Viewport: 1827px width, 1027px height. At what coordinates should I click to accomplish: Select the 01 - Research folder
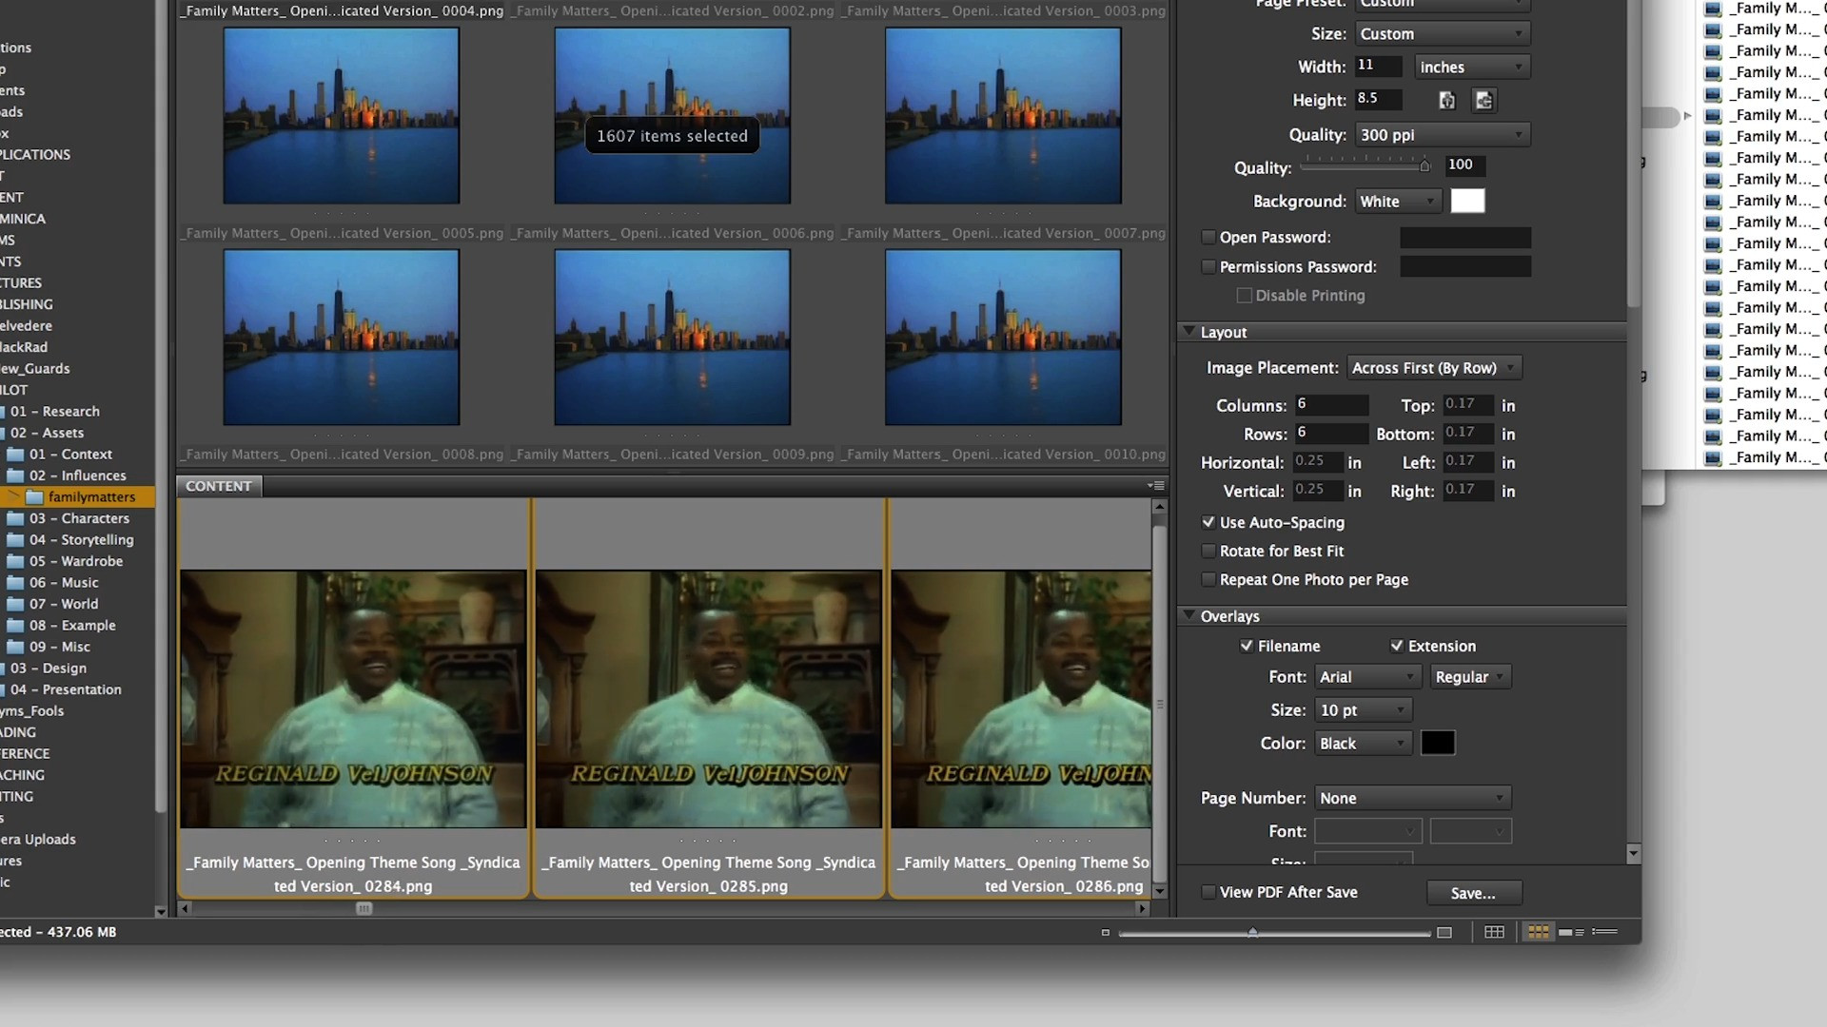tap(55, 412)
